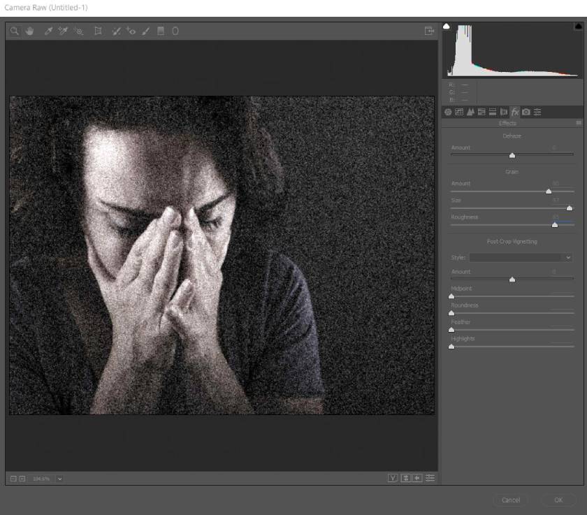Screen dimensions: 587x515
Task: Select the Red Eye Removal tool
Action: pyautogui.click(x=131, y=31)
